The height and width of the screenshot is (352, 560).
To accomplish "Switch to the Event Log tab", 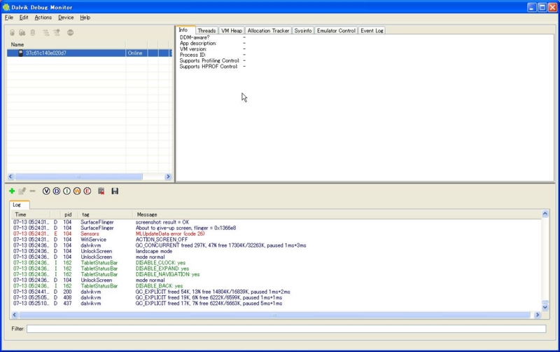I will (x=372, y=31).
